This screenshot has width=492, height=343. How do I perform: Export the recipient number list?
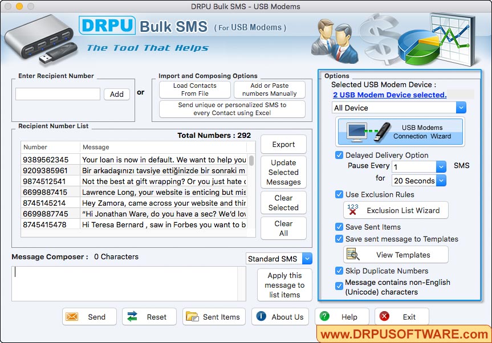[x=283, y=144]
